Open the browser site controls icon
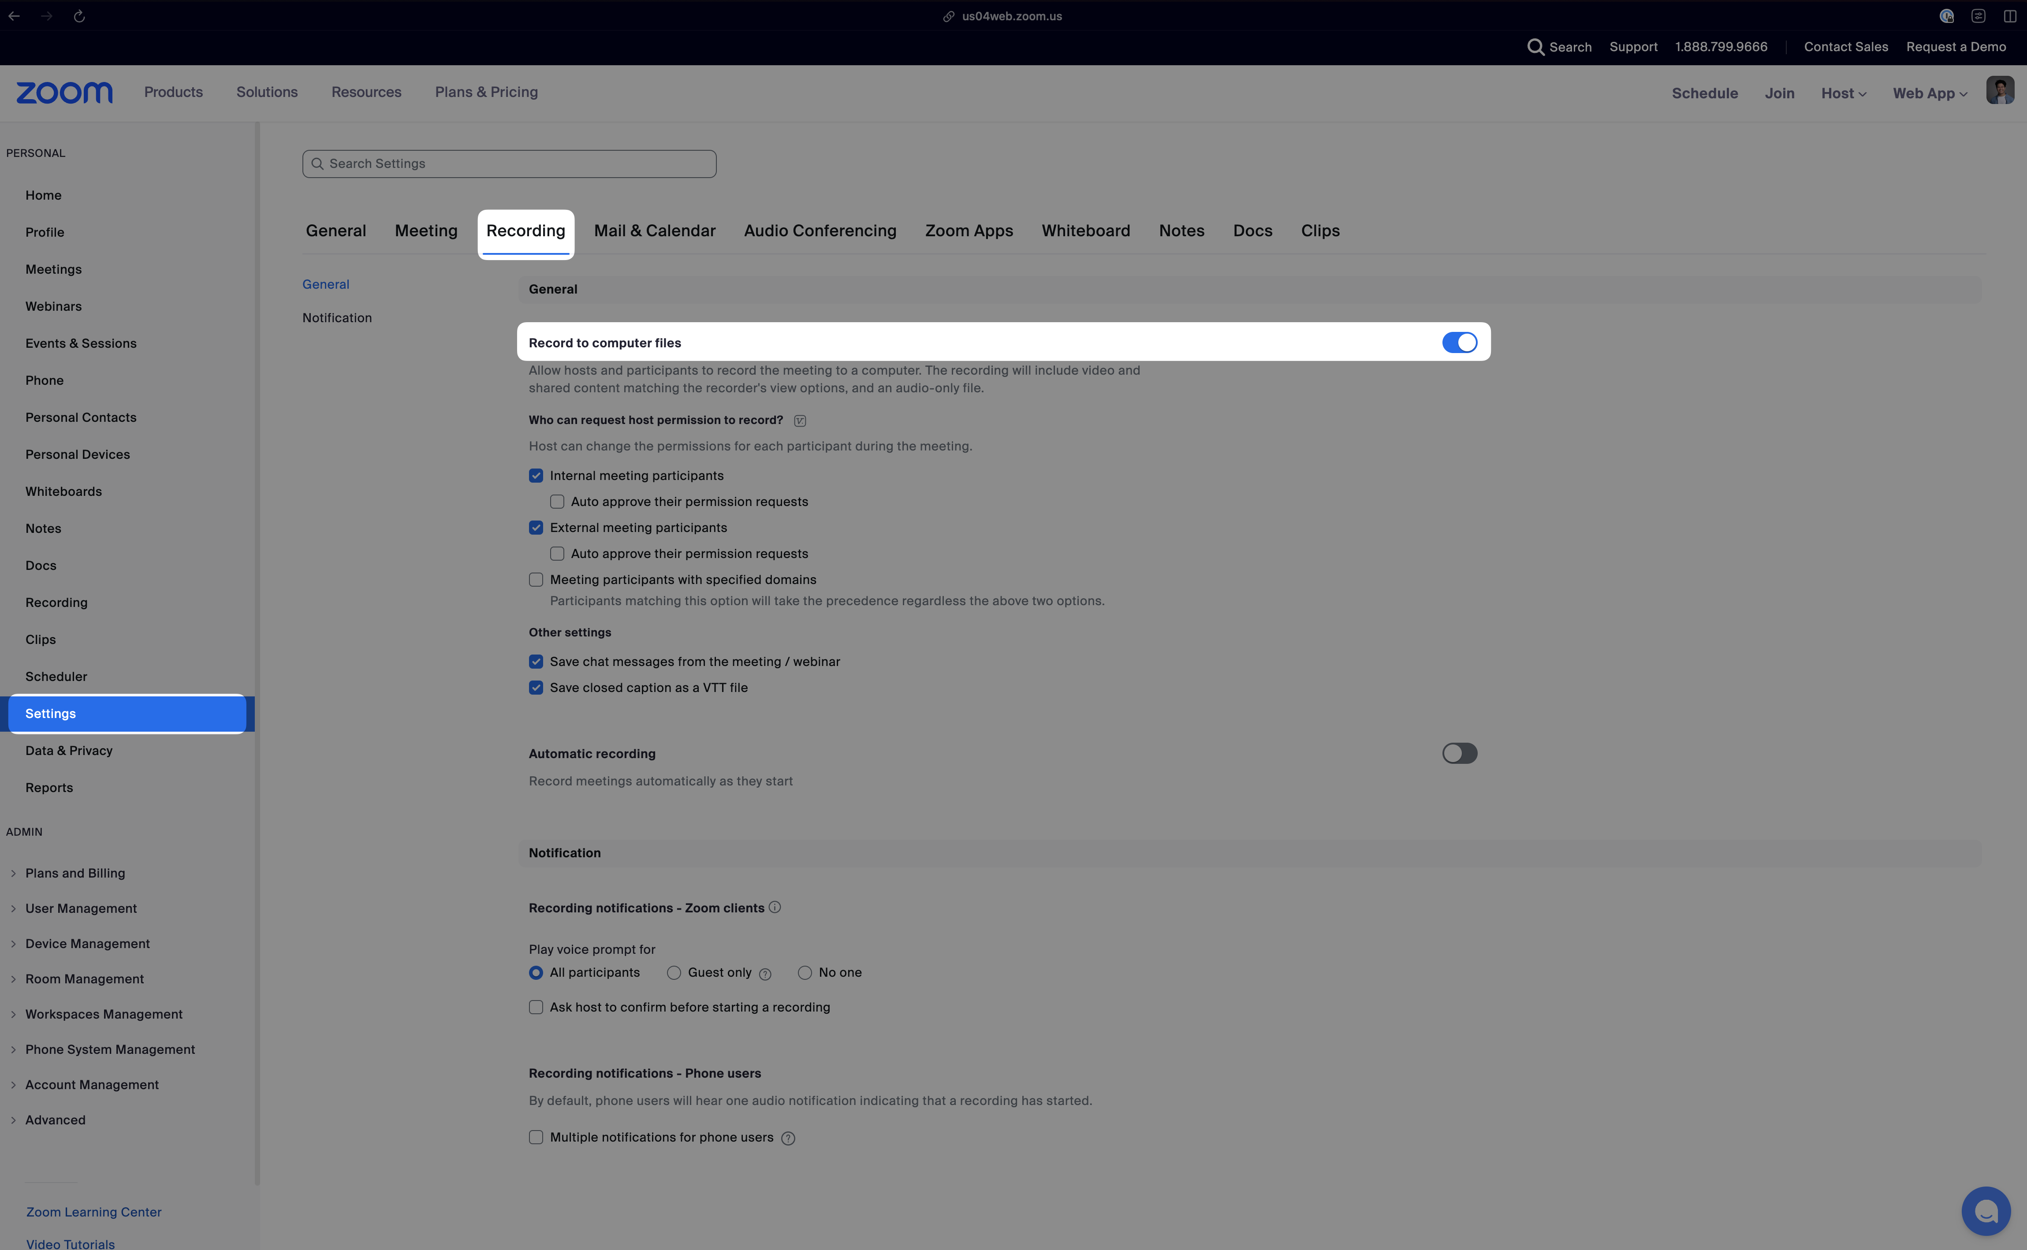This screenshot has width=2027, height=1250. tap(1978, 17)
